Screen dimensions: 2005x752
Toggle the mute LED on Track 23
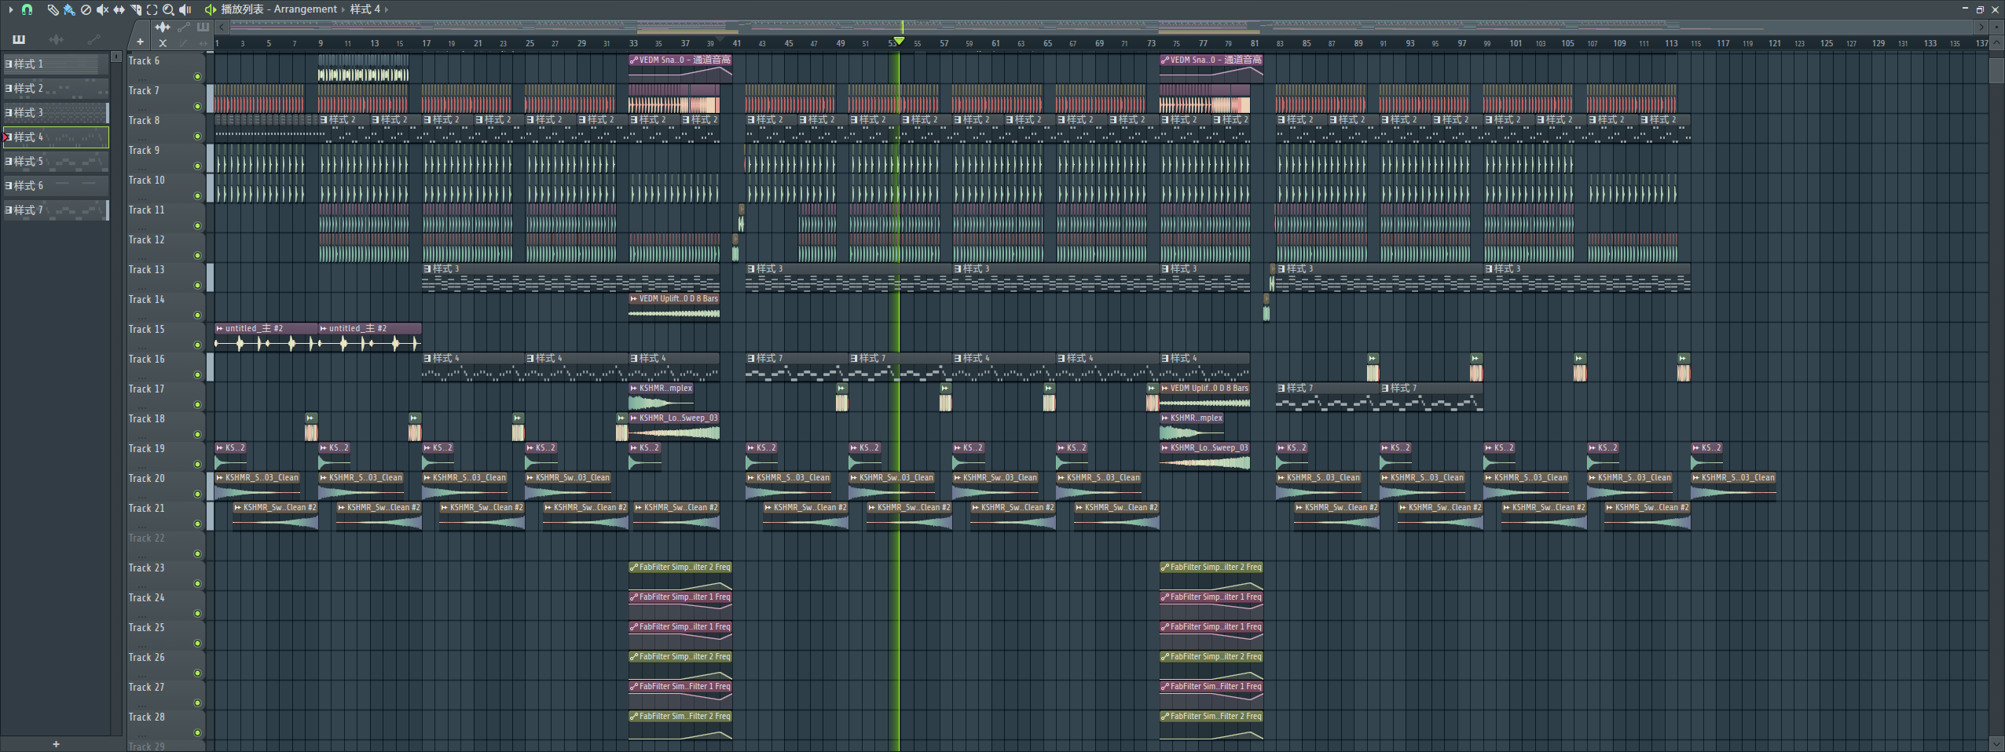(197, 583)
